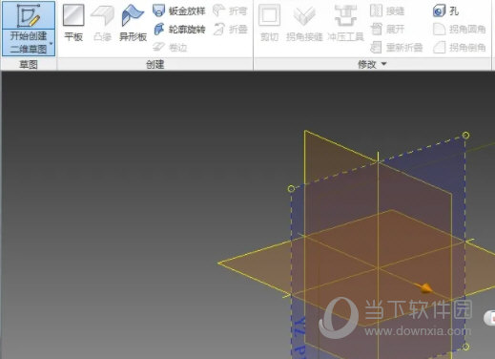This screenshot has height=359, width=495.
Task: Open the 开始创建二维草图 dropdown arrow
Action: (x=52, y=43)
